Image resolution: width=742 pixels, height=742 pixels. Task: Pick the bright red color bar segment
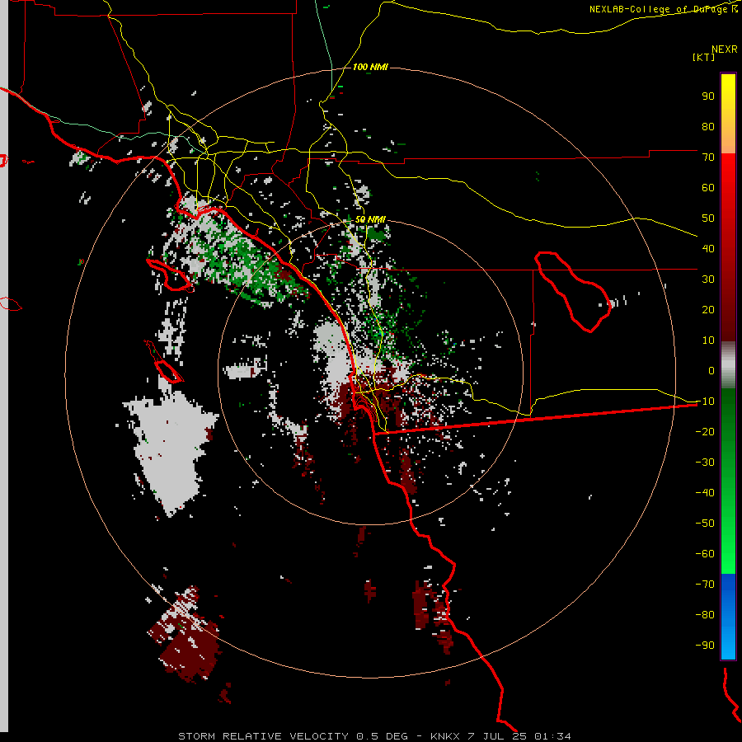point(728,175)
